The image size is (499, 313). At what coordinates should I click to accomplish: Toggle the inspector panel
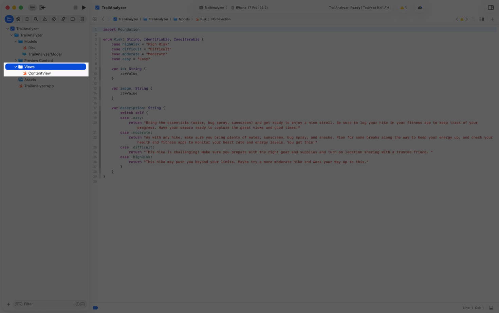tap(491, 7)
